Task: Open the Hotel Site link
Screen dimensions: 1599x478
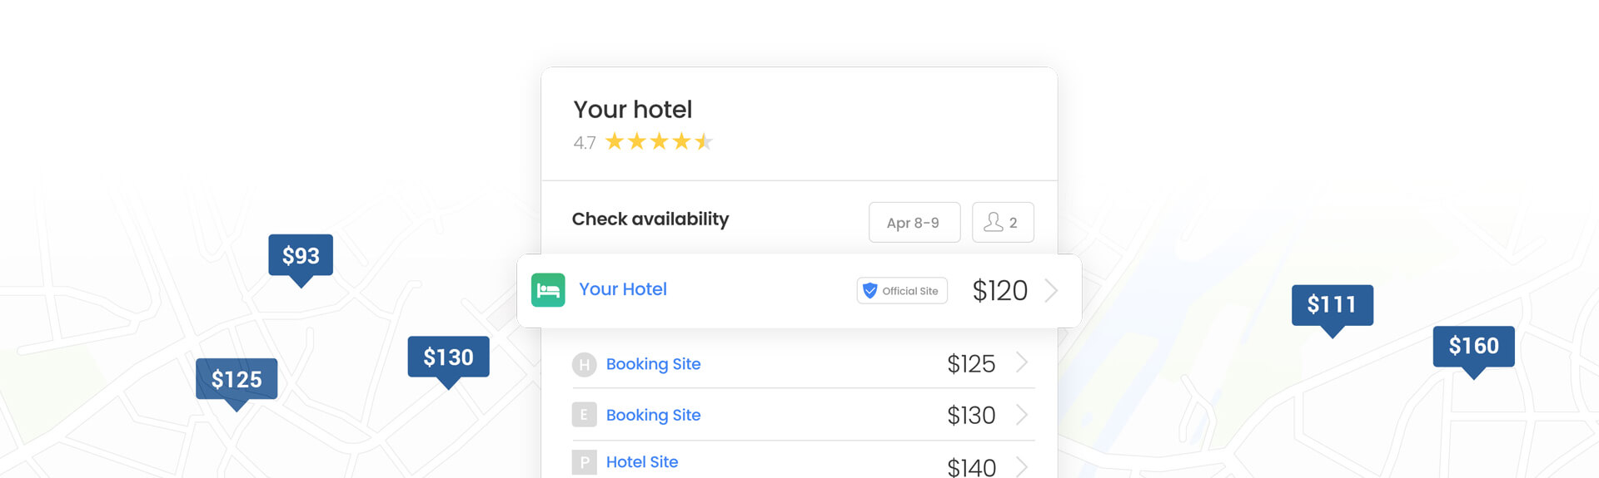Action: tap(641, 462)
